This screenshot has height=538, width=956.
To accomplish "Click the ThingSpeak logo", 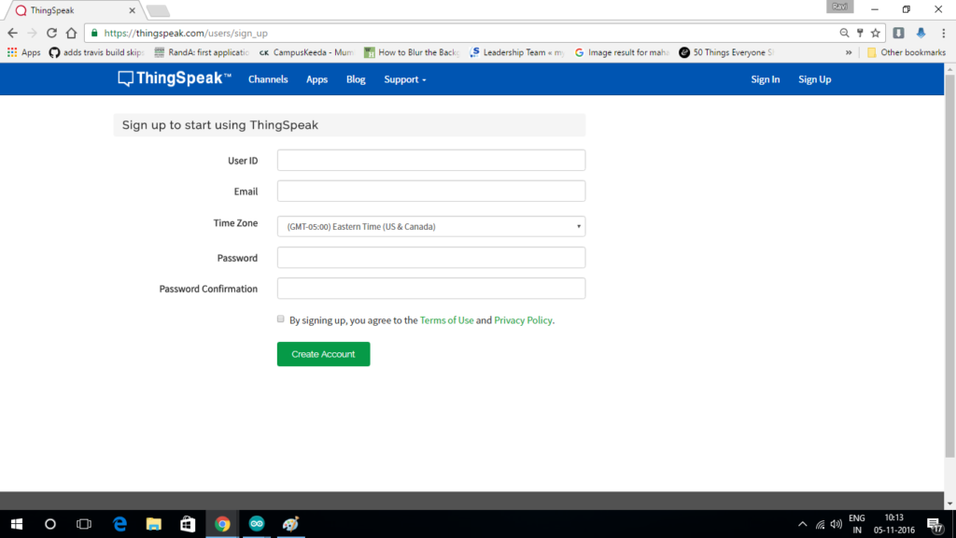I will point(175,78).
